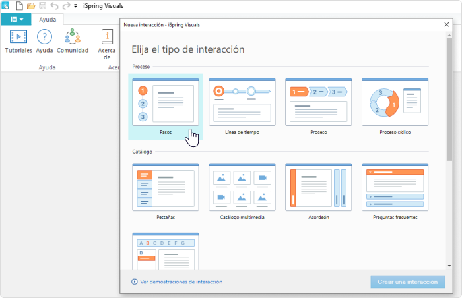
Task: Open Ver demostraciones de interacción link
Action: (181, 282)
